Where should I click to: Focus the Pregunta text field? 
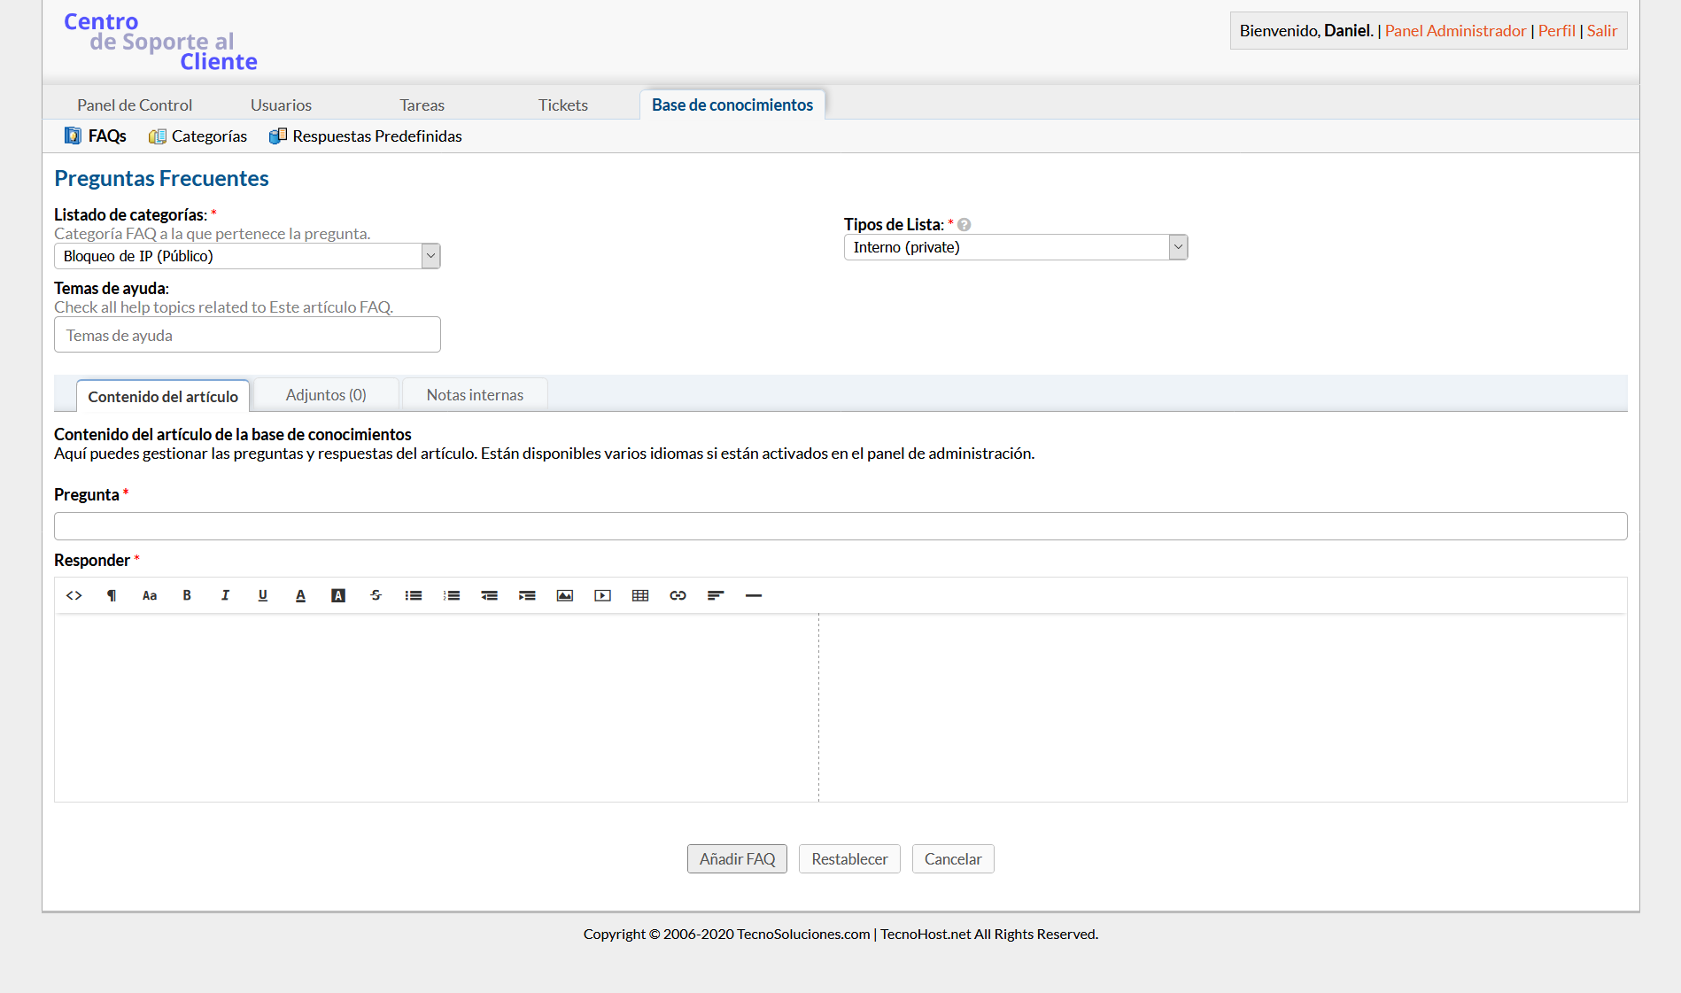click(x=840, y=526)
